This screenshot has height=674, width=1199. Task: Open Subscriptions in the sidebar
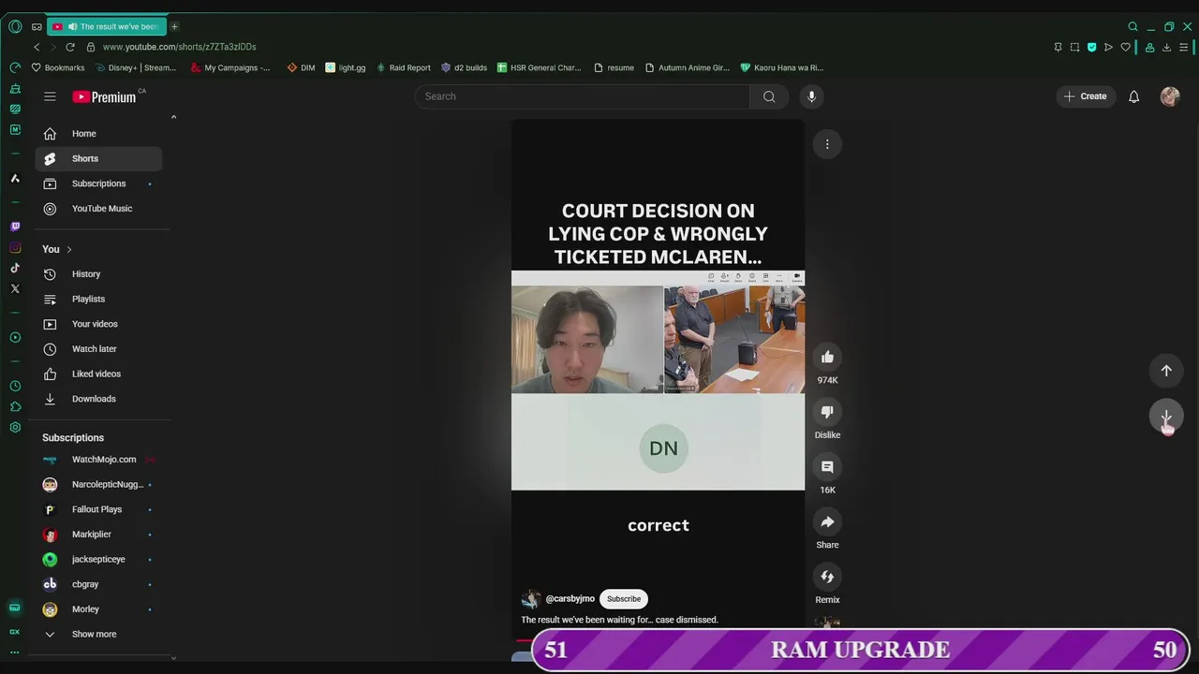point(98,183)
